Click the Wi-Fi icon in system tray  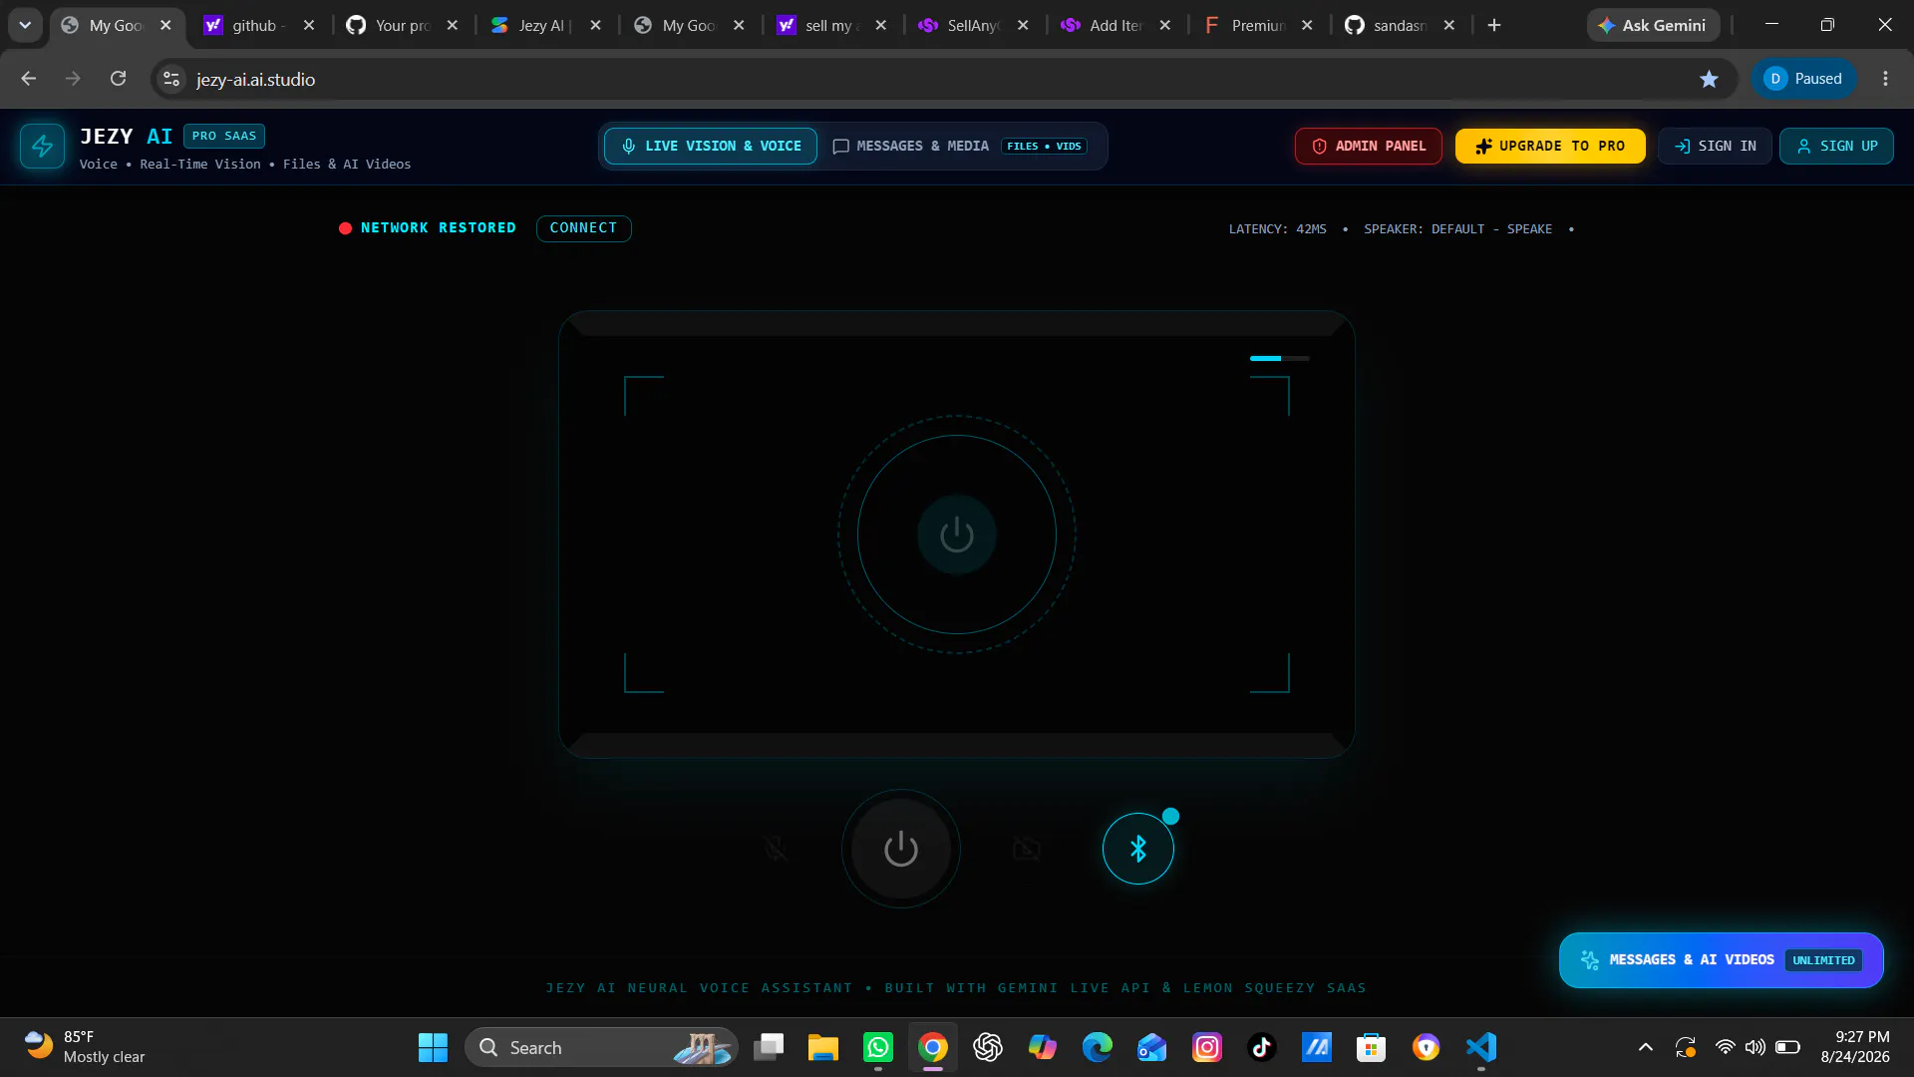1725,1047
